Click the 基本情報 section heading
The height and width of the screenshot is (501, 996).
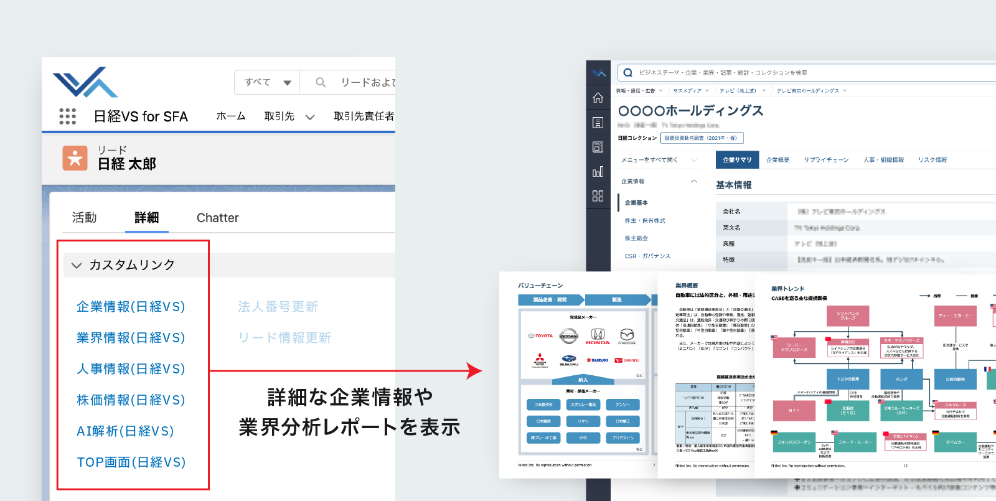click(x=734, y=185)
